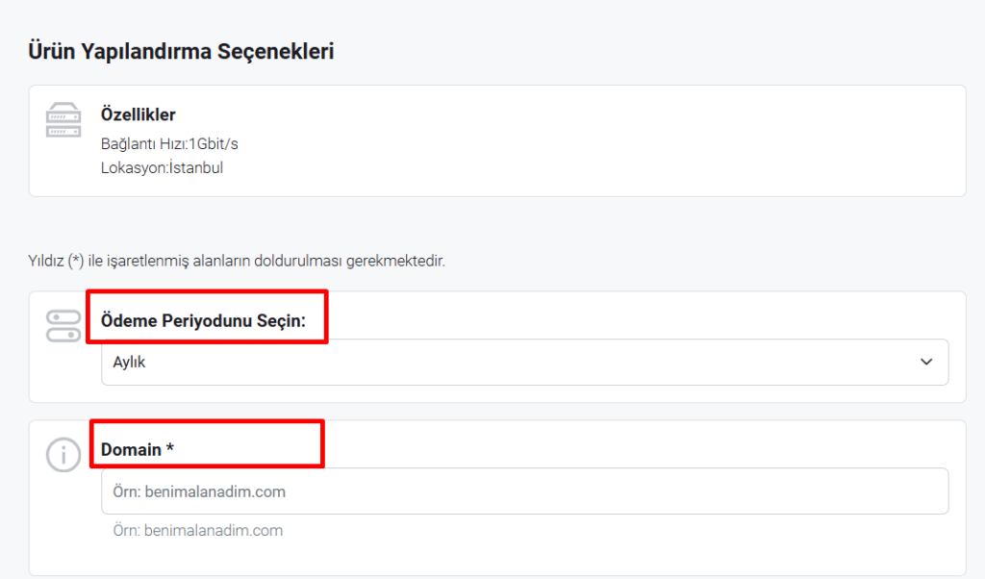Screen dimensions: 985x579
Task: Click blank area right of the page heading
Action: 628,52
